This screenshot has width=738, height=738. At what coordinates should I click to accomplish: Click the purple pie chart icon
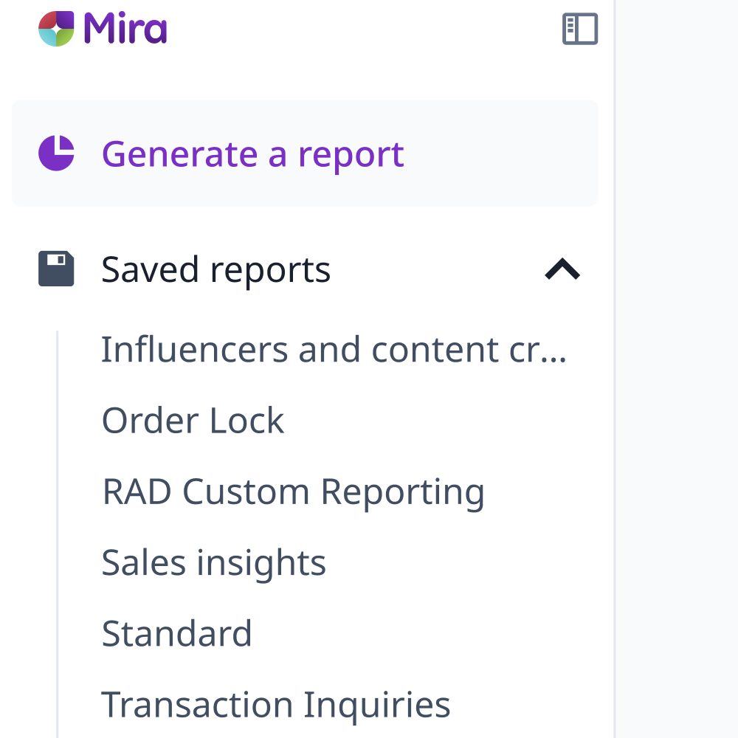tap(57, 154)
